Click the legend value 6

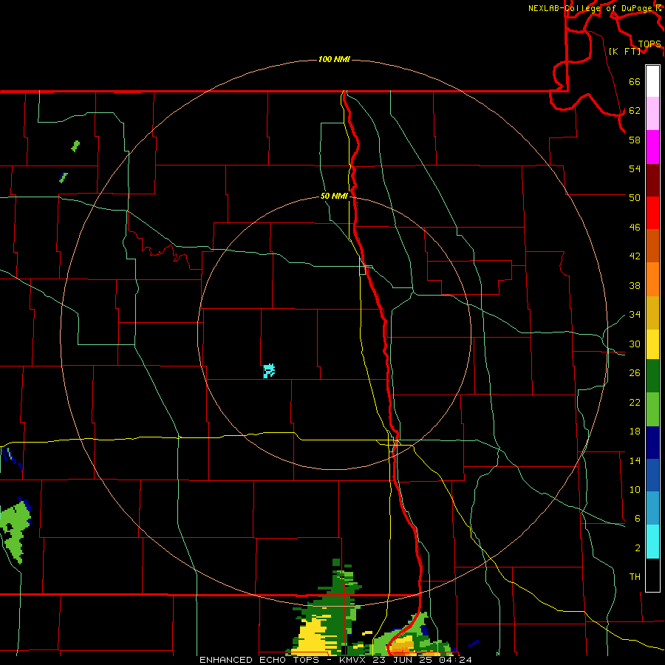[637, 519]
